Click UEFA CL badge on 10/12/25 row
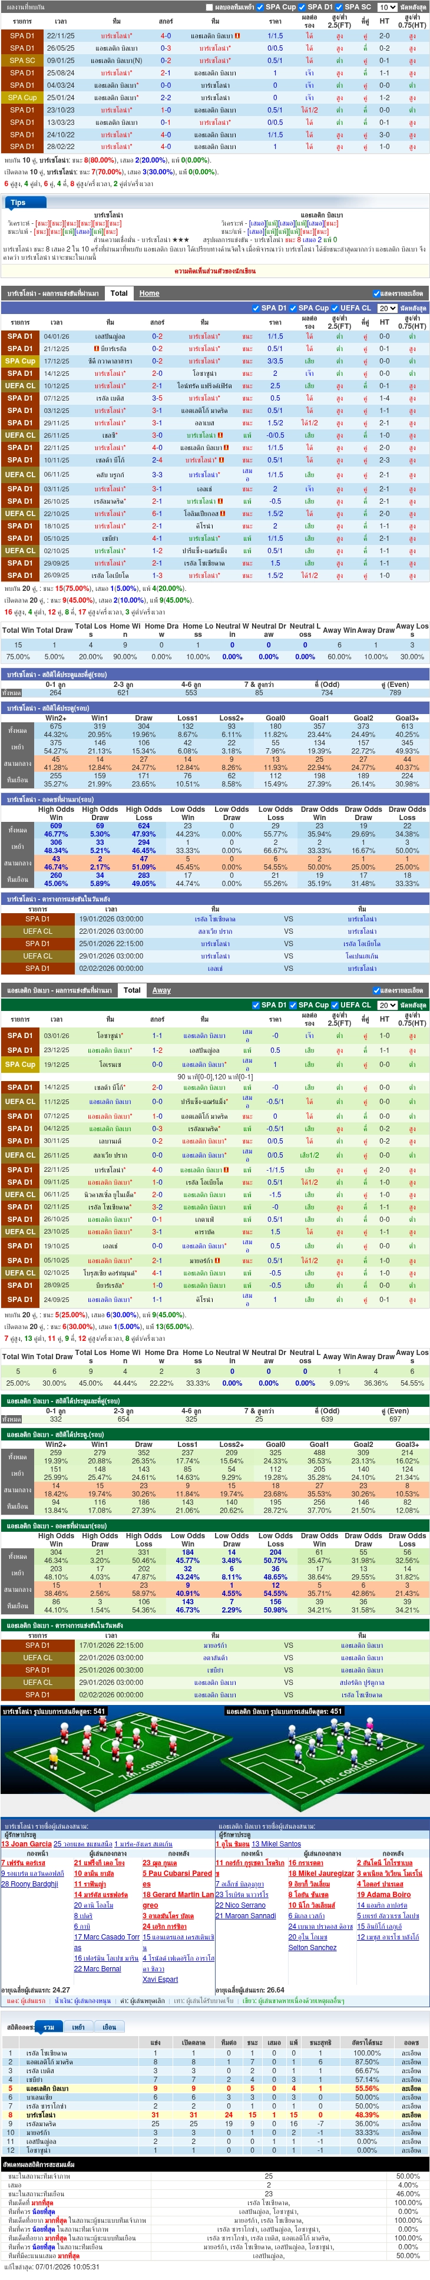This screenshot has height=2280, width=430. click(x=19, y=386)
